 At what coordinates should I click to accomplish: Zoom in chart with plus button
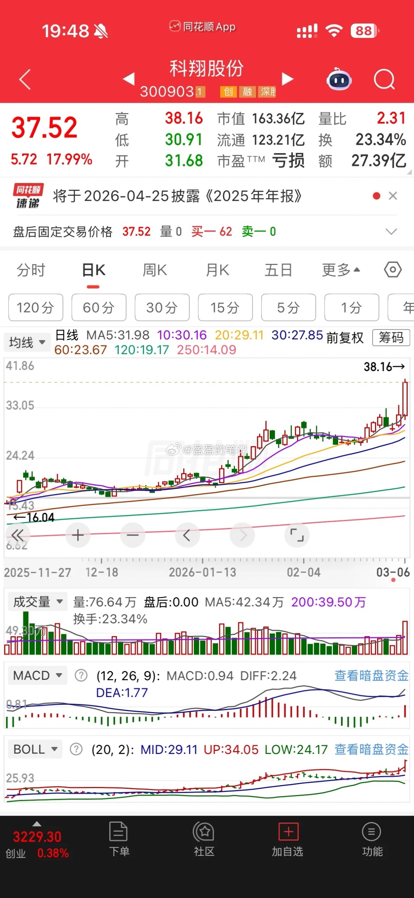point(78,535)
